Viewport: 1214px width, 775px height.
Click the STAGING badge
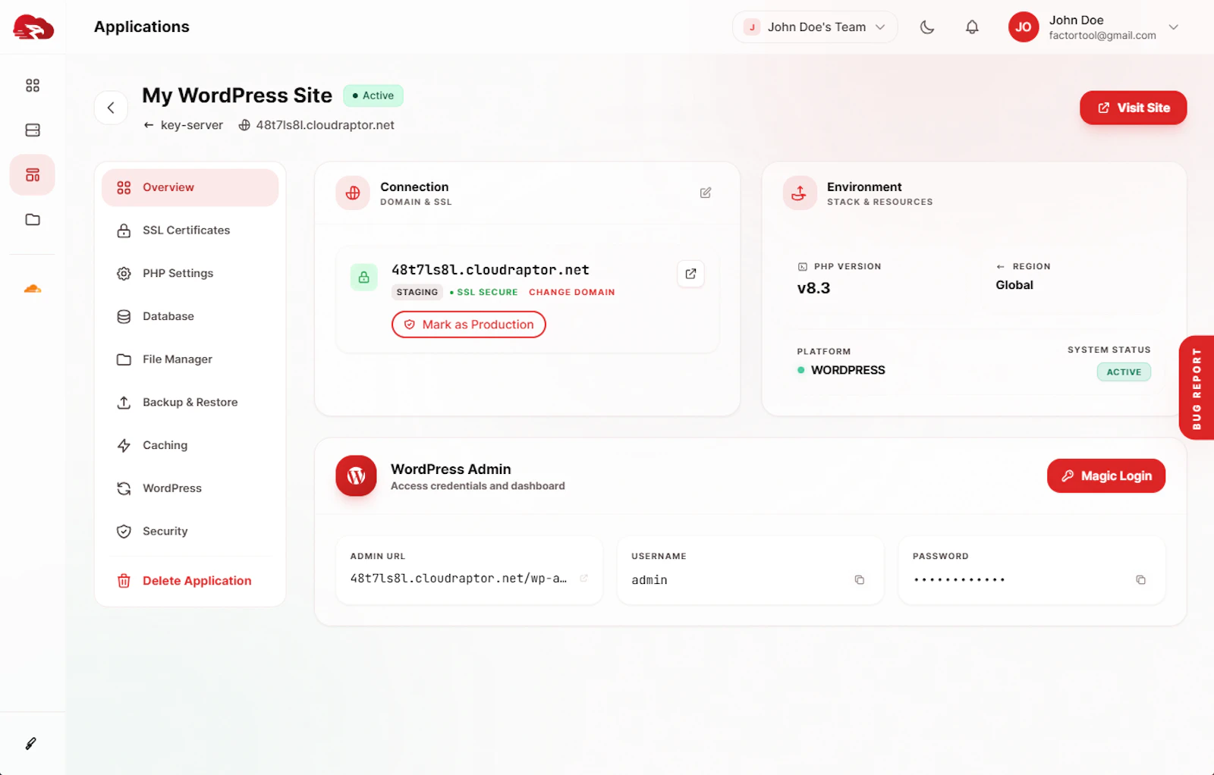(417, 292)
